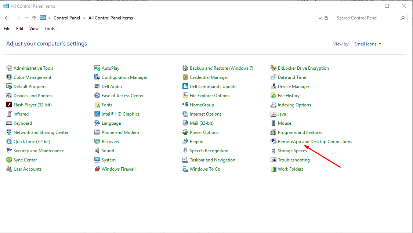
Task: Click the Search Control Panel field
Action: click(366, 18)
